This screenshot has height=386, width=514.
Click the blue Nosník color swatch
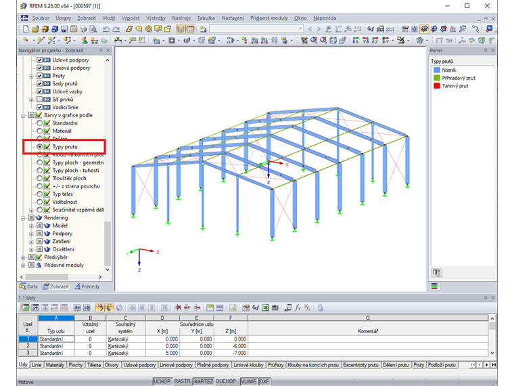coord(437,70)
